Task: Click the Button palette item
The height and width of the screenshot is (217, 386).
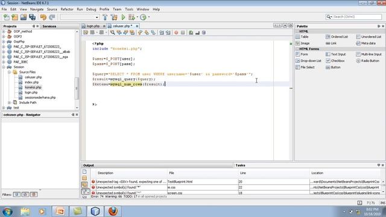Action: tap(333, 67)
